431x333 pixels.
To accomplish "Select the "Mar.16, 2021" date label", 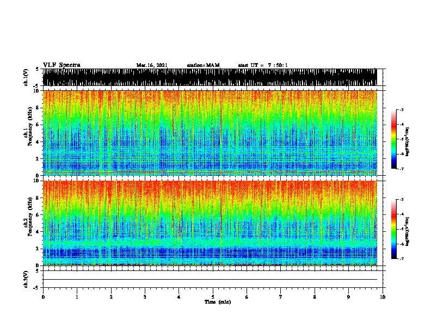I will coord(152,65).
